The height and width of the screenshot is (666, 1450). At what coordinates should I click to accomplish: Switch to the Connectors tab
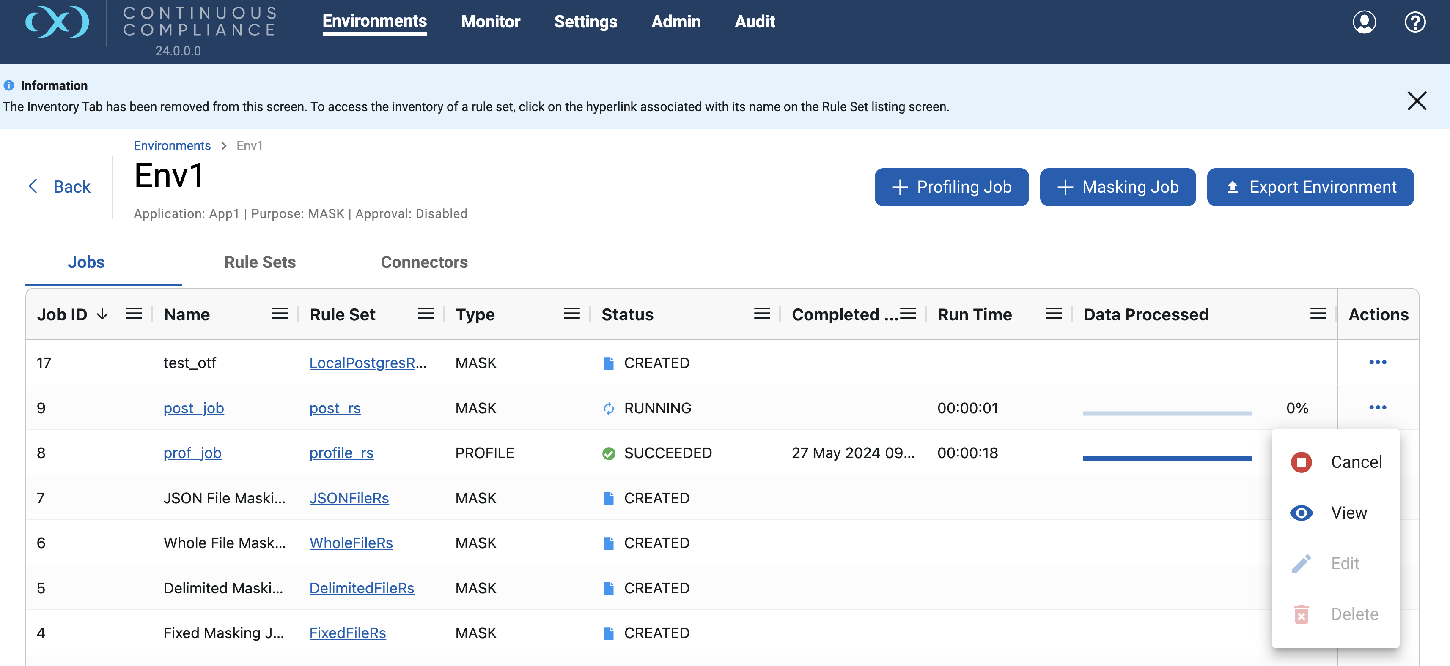pyautogui.click(x=424, y=262)
